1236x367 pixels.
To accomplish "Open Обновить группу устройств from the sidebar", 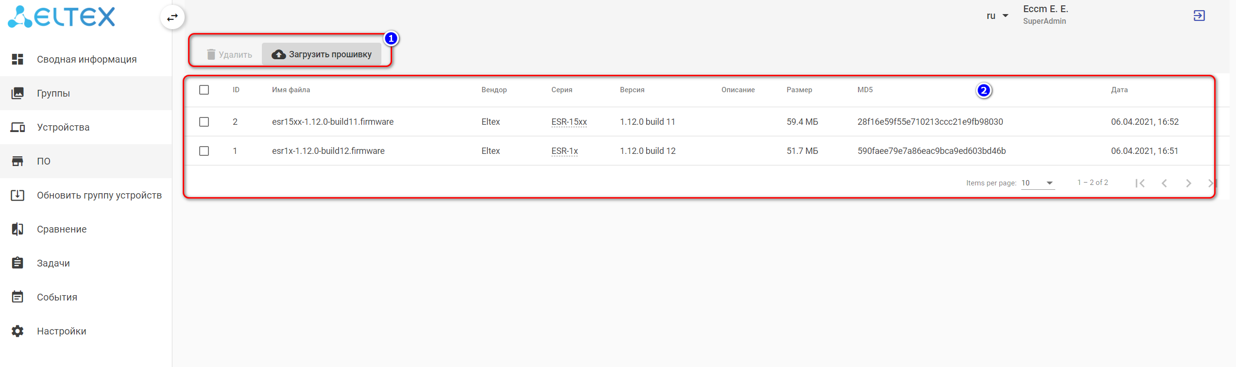I will pos(99,195).
